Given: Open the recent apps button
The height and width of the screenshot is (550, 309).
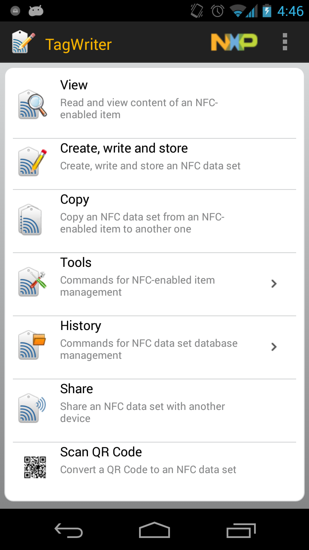Looking at the screenshot, I should (241, 531).
